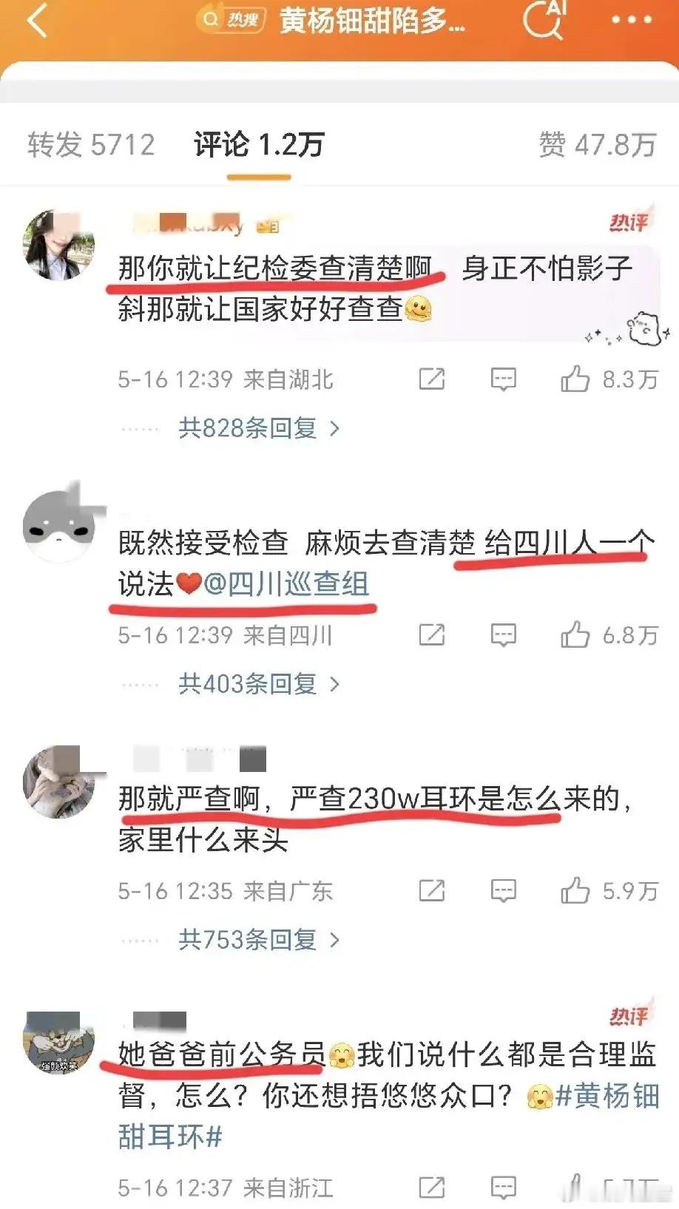Repost the Hubei comment via share icon
Screen dimensions: 679x1209
pyautogui.click(x=432, y=379)
